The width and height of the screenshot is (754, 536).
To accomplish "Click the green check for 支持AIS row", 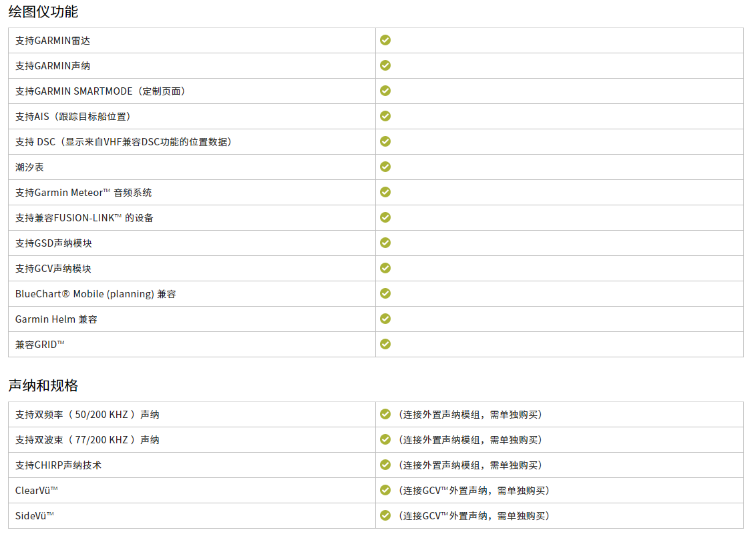I will (385, 116).
